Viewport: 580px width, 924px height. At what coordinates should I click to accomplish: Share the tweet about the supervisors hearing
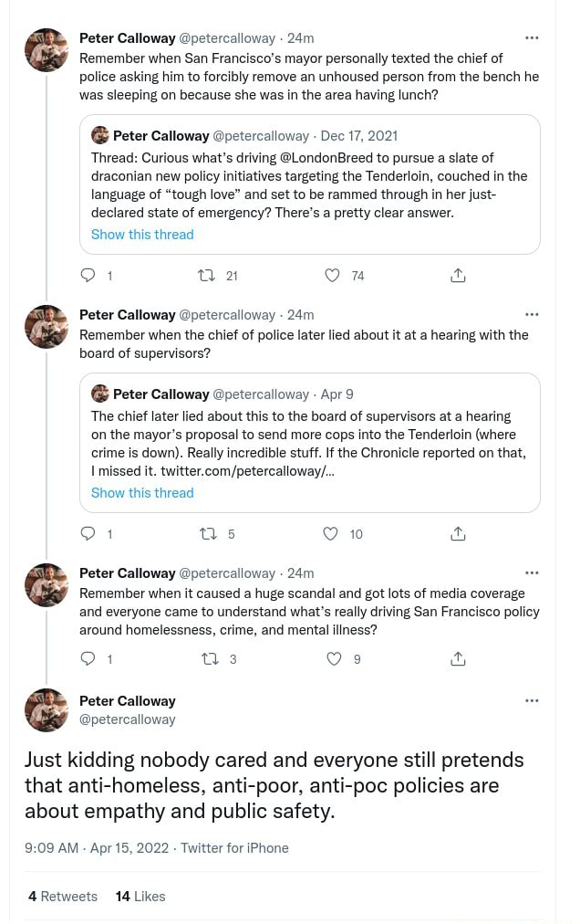click(x=460, y=533)
